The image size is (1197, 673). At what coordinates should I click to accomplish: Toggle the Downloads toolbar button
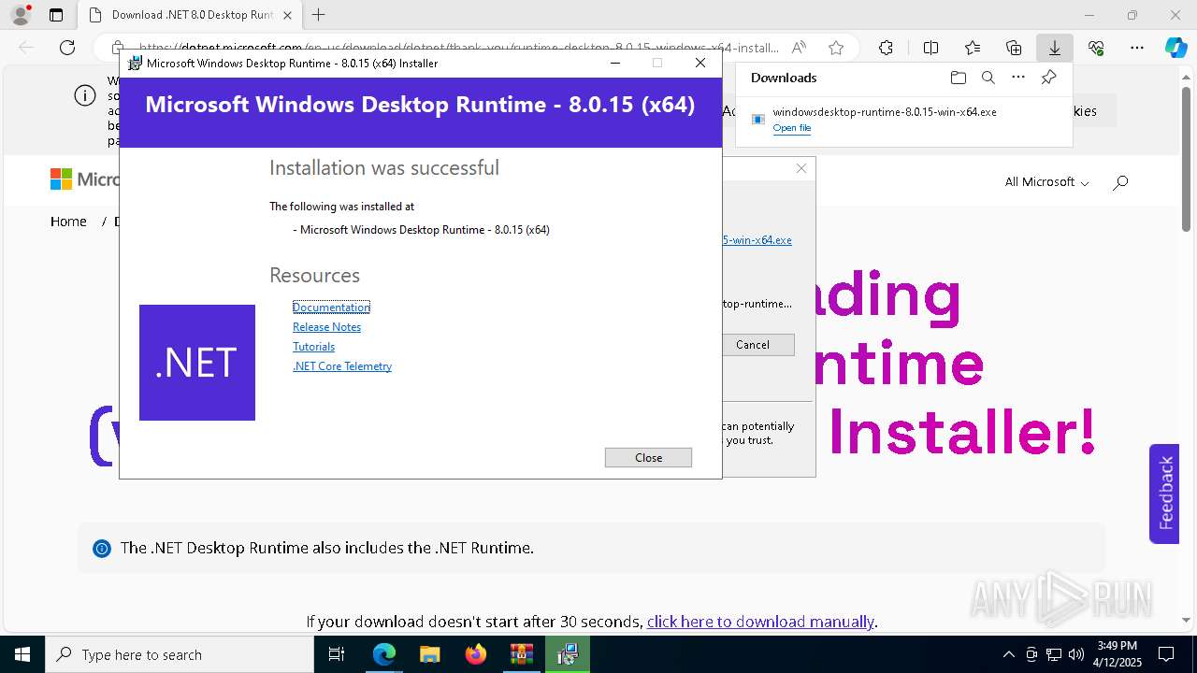pos(1054,48)
